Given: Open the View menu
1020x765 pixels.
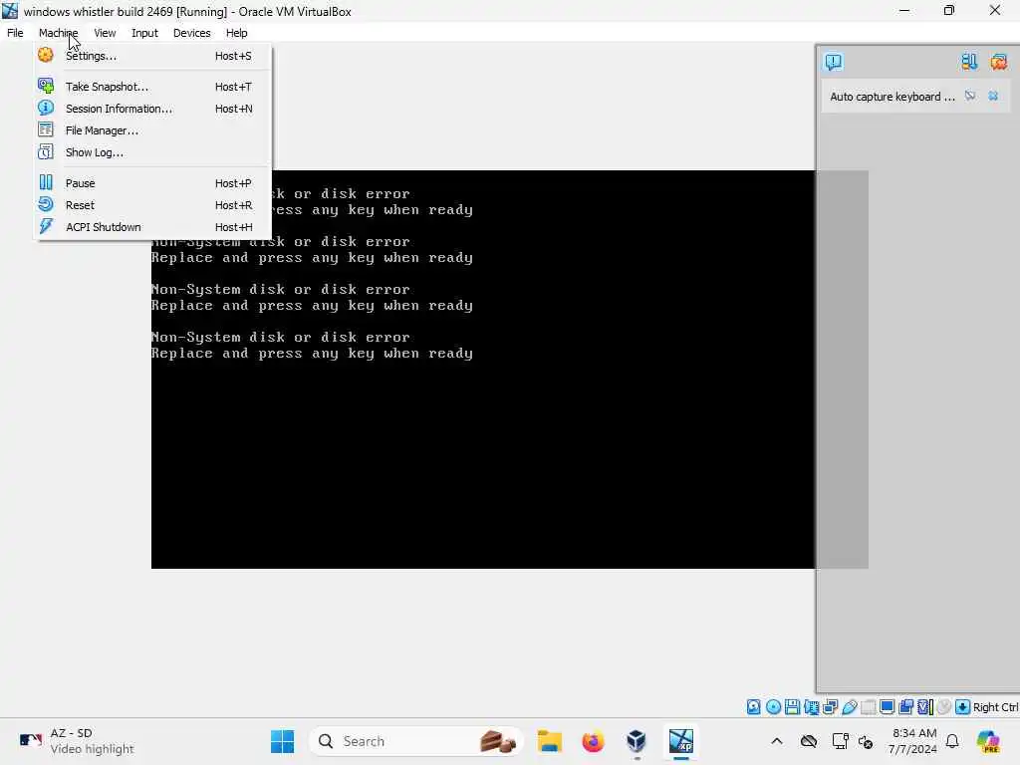Looking at the screenshot, I should pos(105,33).
